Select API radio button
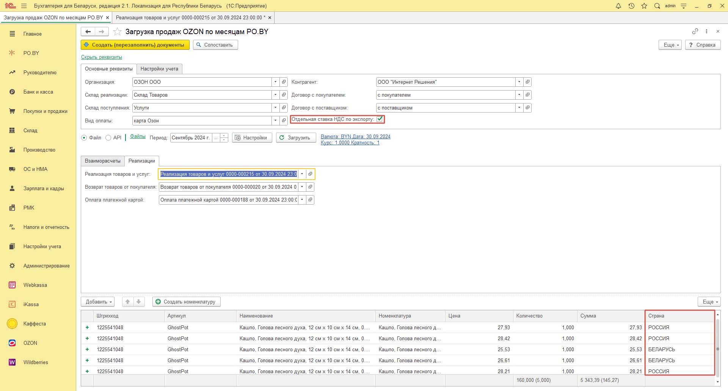 108,138
